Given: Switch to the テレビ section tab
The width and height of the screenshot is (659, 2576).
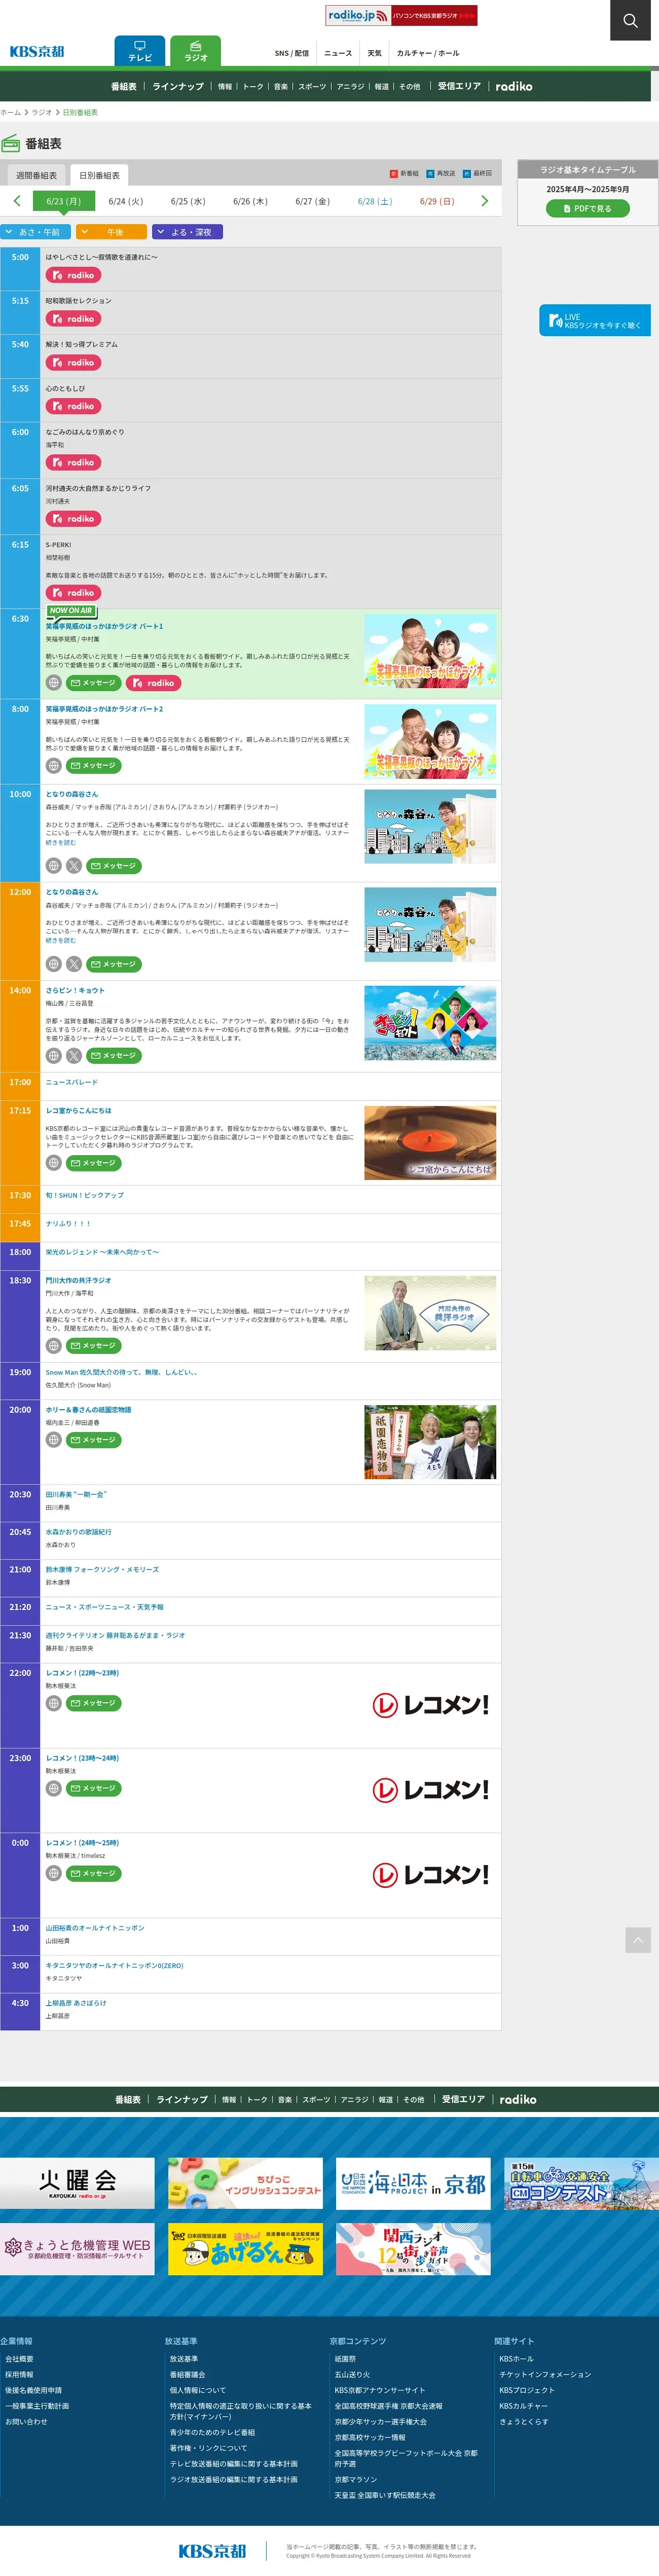Looking at the screenshot, I should click(x=140, y=51).
